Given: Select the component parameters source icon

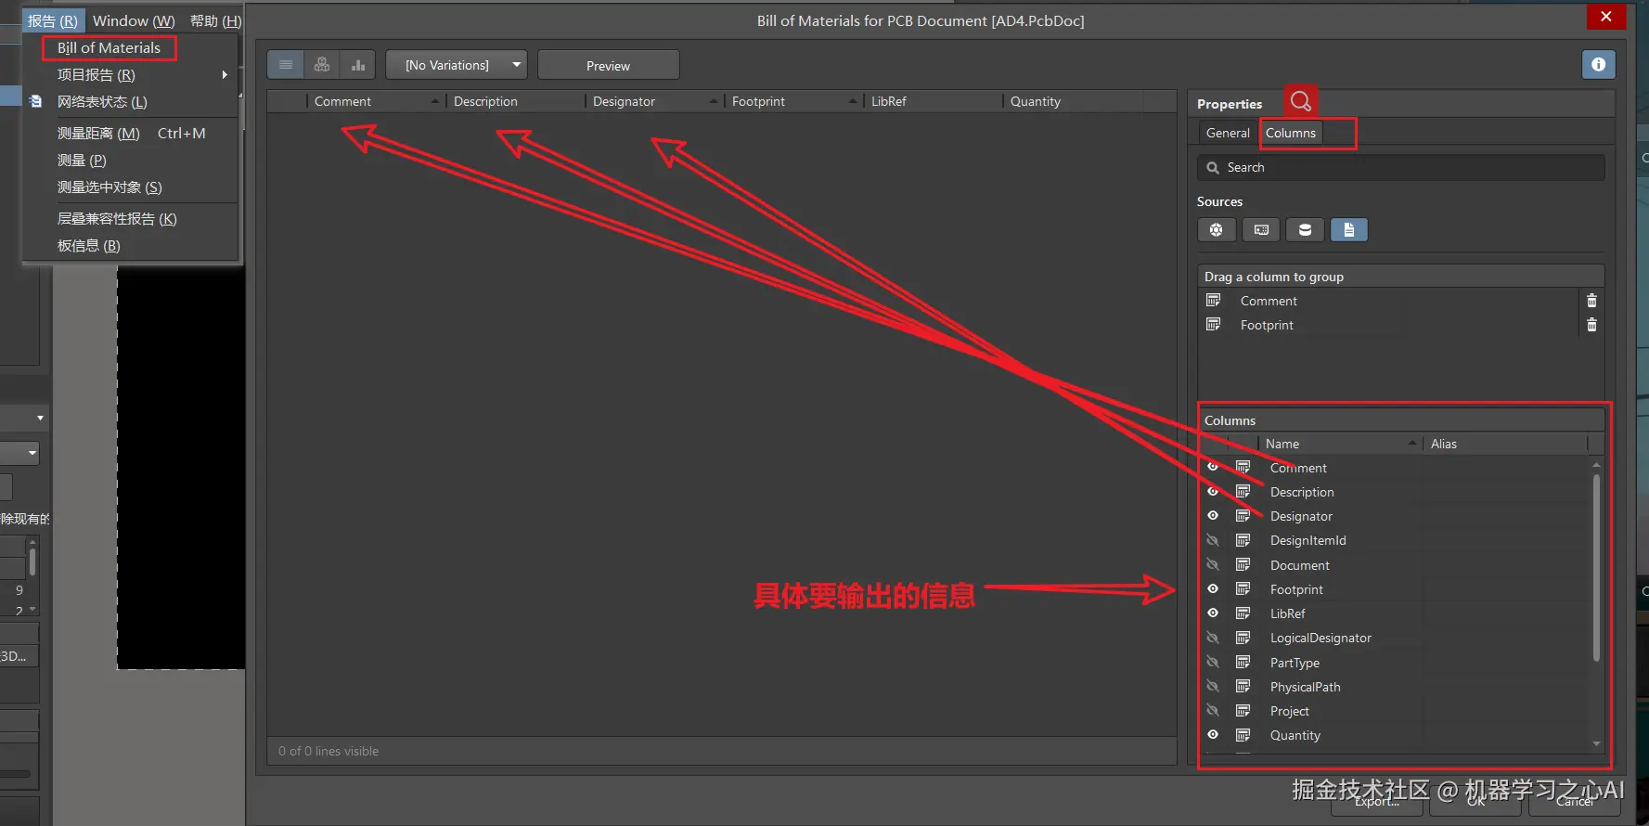Looking at the screenshot, I should pos(1216,229).
